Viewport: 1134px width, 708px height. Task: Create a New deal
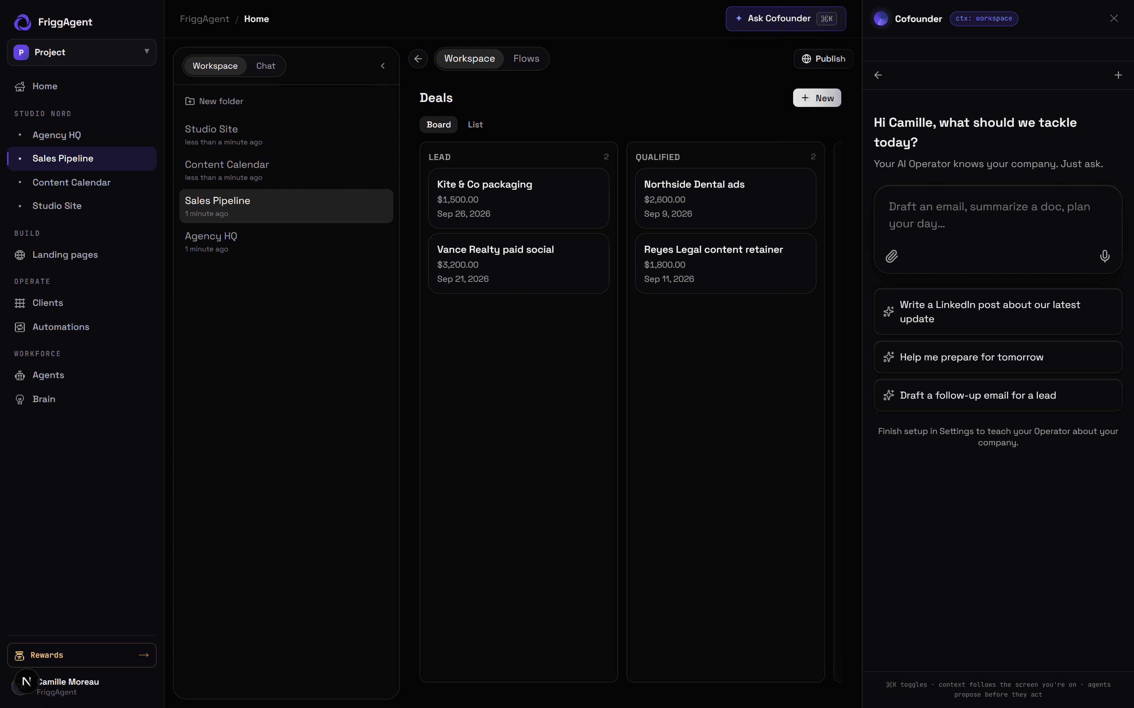[817, 98]
